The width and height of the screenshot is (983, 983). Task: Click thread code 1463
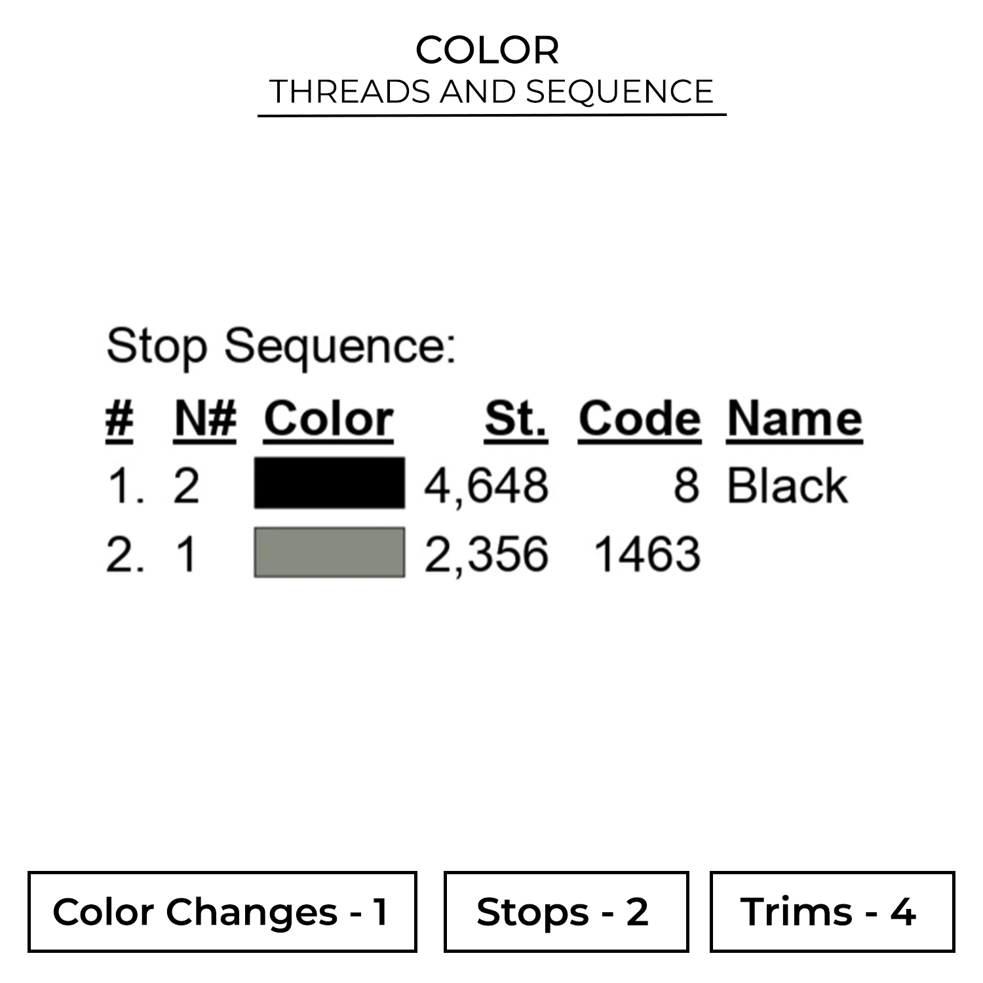646,554
